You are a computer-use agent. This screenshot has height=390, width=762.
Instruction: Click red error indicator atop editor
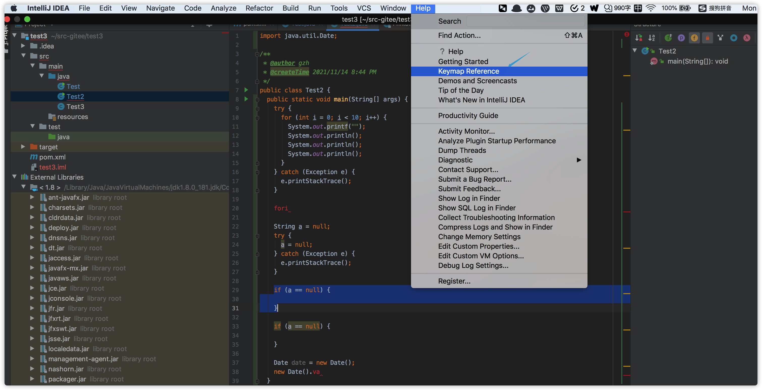point(627,35)
